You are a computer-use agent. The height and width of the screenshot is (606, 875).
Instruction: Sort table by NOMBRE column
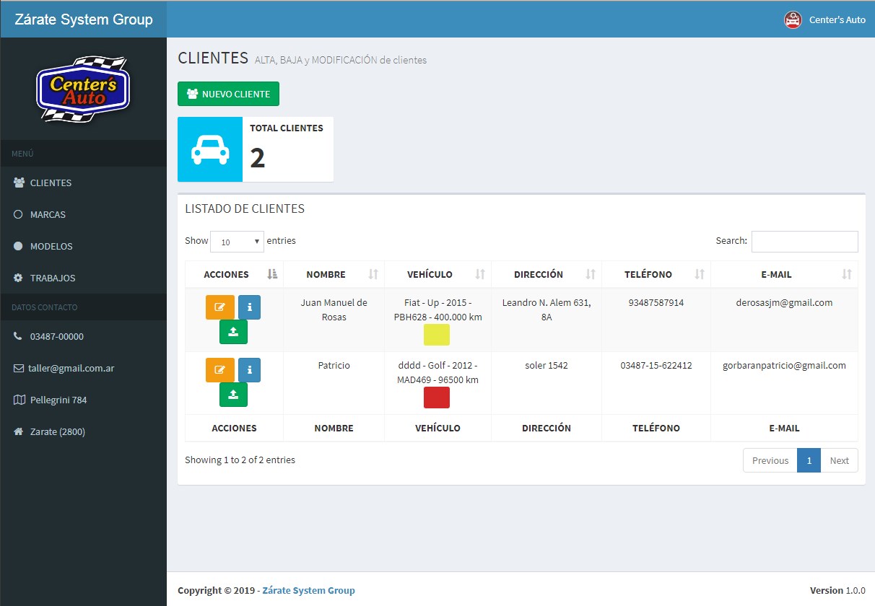(x=333, y=274)
